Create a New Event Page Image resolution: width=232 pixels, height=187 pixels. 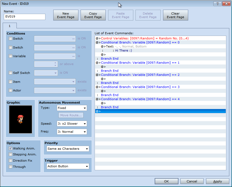click(66, 15)
